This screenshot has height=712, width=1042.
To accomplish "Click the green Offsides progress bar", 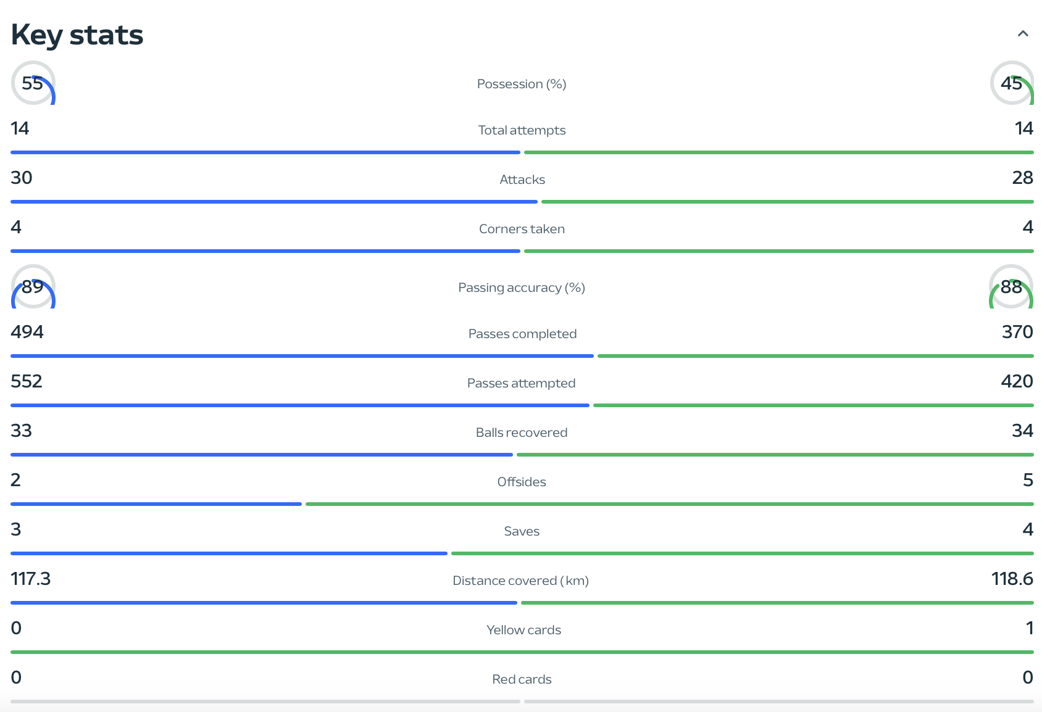I will [x=670, y=504].
